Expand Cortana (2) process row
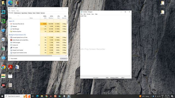This screenshot has width=175, height=98. pyautogui.click(x=9, y=45)
